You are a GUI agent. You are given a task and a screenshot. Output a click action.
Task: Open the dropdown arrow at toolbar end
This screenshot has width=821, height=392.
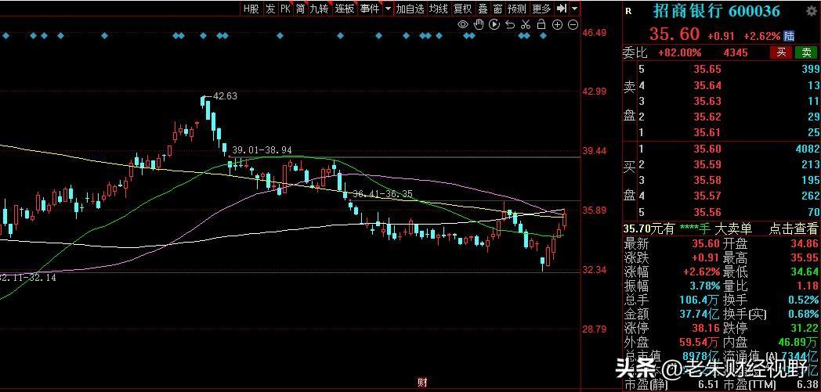[575, 9]
